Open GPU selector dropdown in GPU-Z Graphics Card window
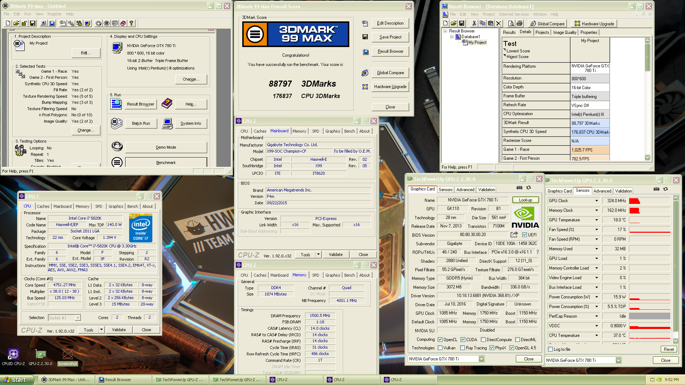685x385 pixels. coord(481,359)
